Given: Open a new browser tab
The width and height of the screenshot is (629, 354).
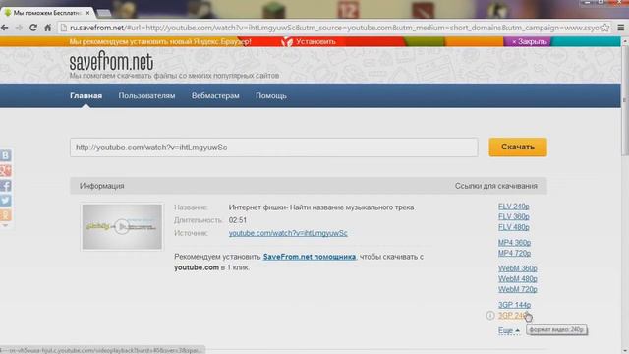Looking at the screenshot, I should [104, 13].
